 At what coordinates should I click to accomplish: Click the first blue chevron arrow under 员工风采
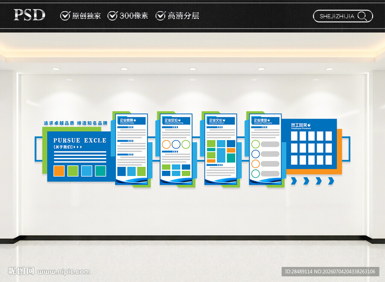[294, 181]
